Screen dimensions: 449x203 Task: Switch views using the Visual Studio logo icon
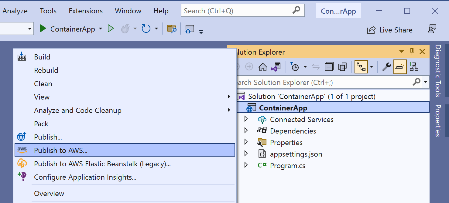[276, 67]
